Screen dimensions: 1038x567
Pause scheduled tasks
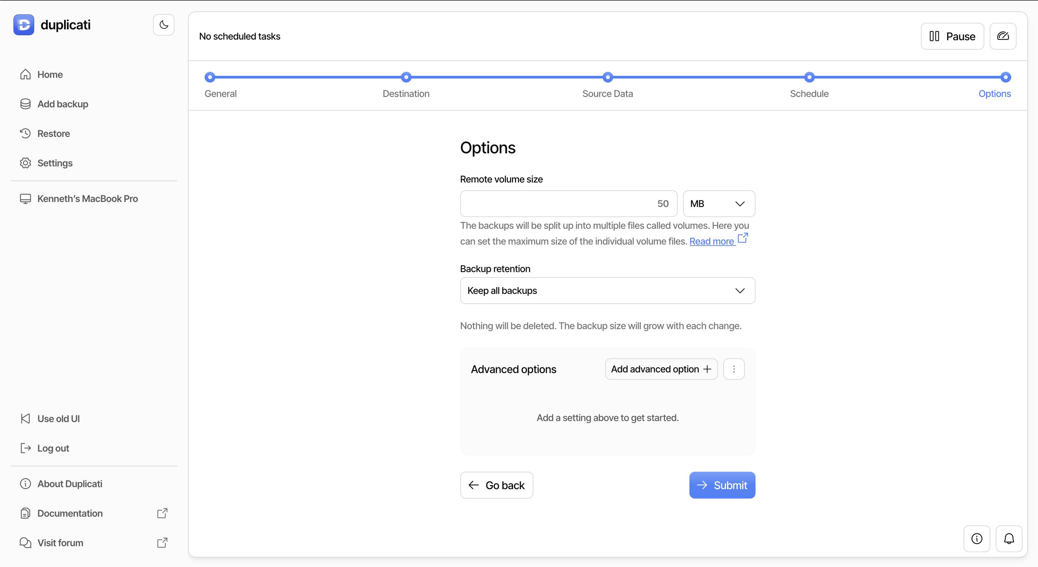952,36
